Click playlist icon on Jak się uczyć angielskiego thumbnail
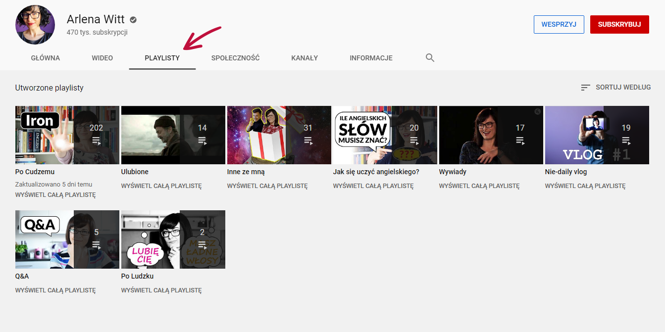The width and height of the screenshot is (665, 332). click(414, 141)
